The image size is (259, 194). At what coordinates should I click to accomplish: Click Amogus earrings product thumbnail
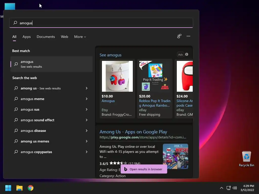coord(117,76)
